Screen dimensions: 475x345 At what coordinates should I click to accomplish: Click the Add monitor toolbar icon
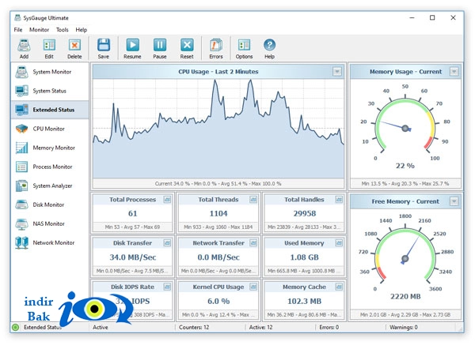[24, 45]
